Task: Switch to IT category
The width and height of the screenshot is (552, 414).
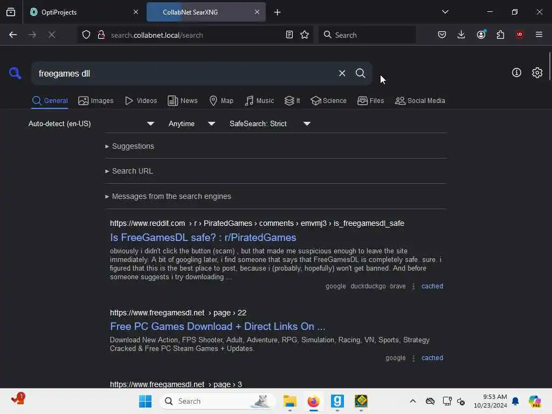Action: click(x=292, y=101)
